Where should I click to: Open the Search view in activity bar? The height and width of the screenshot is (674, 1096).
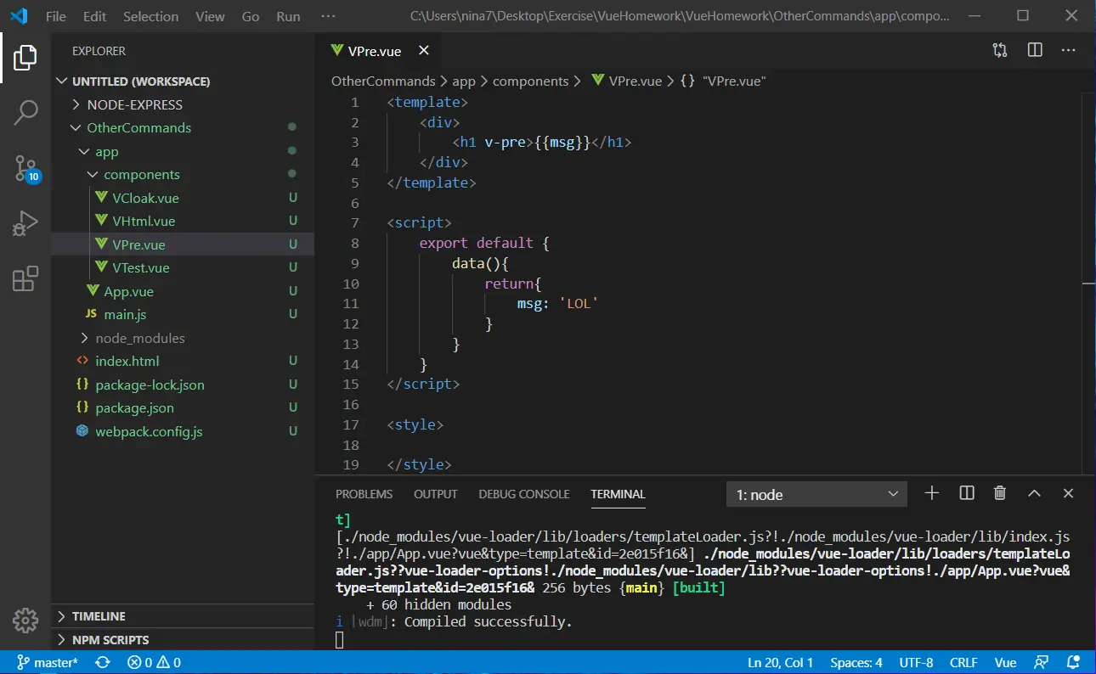pos(25,112)
